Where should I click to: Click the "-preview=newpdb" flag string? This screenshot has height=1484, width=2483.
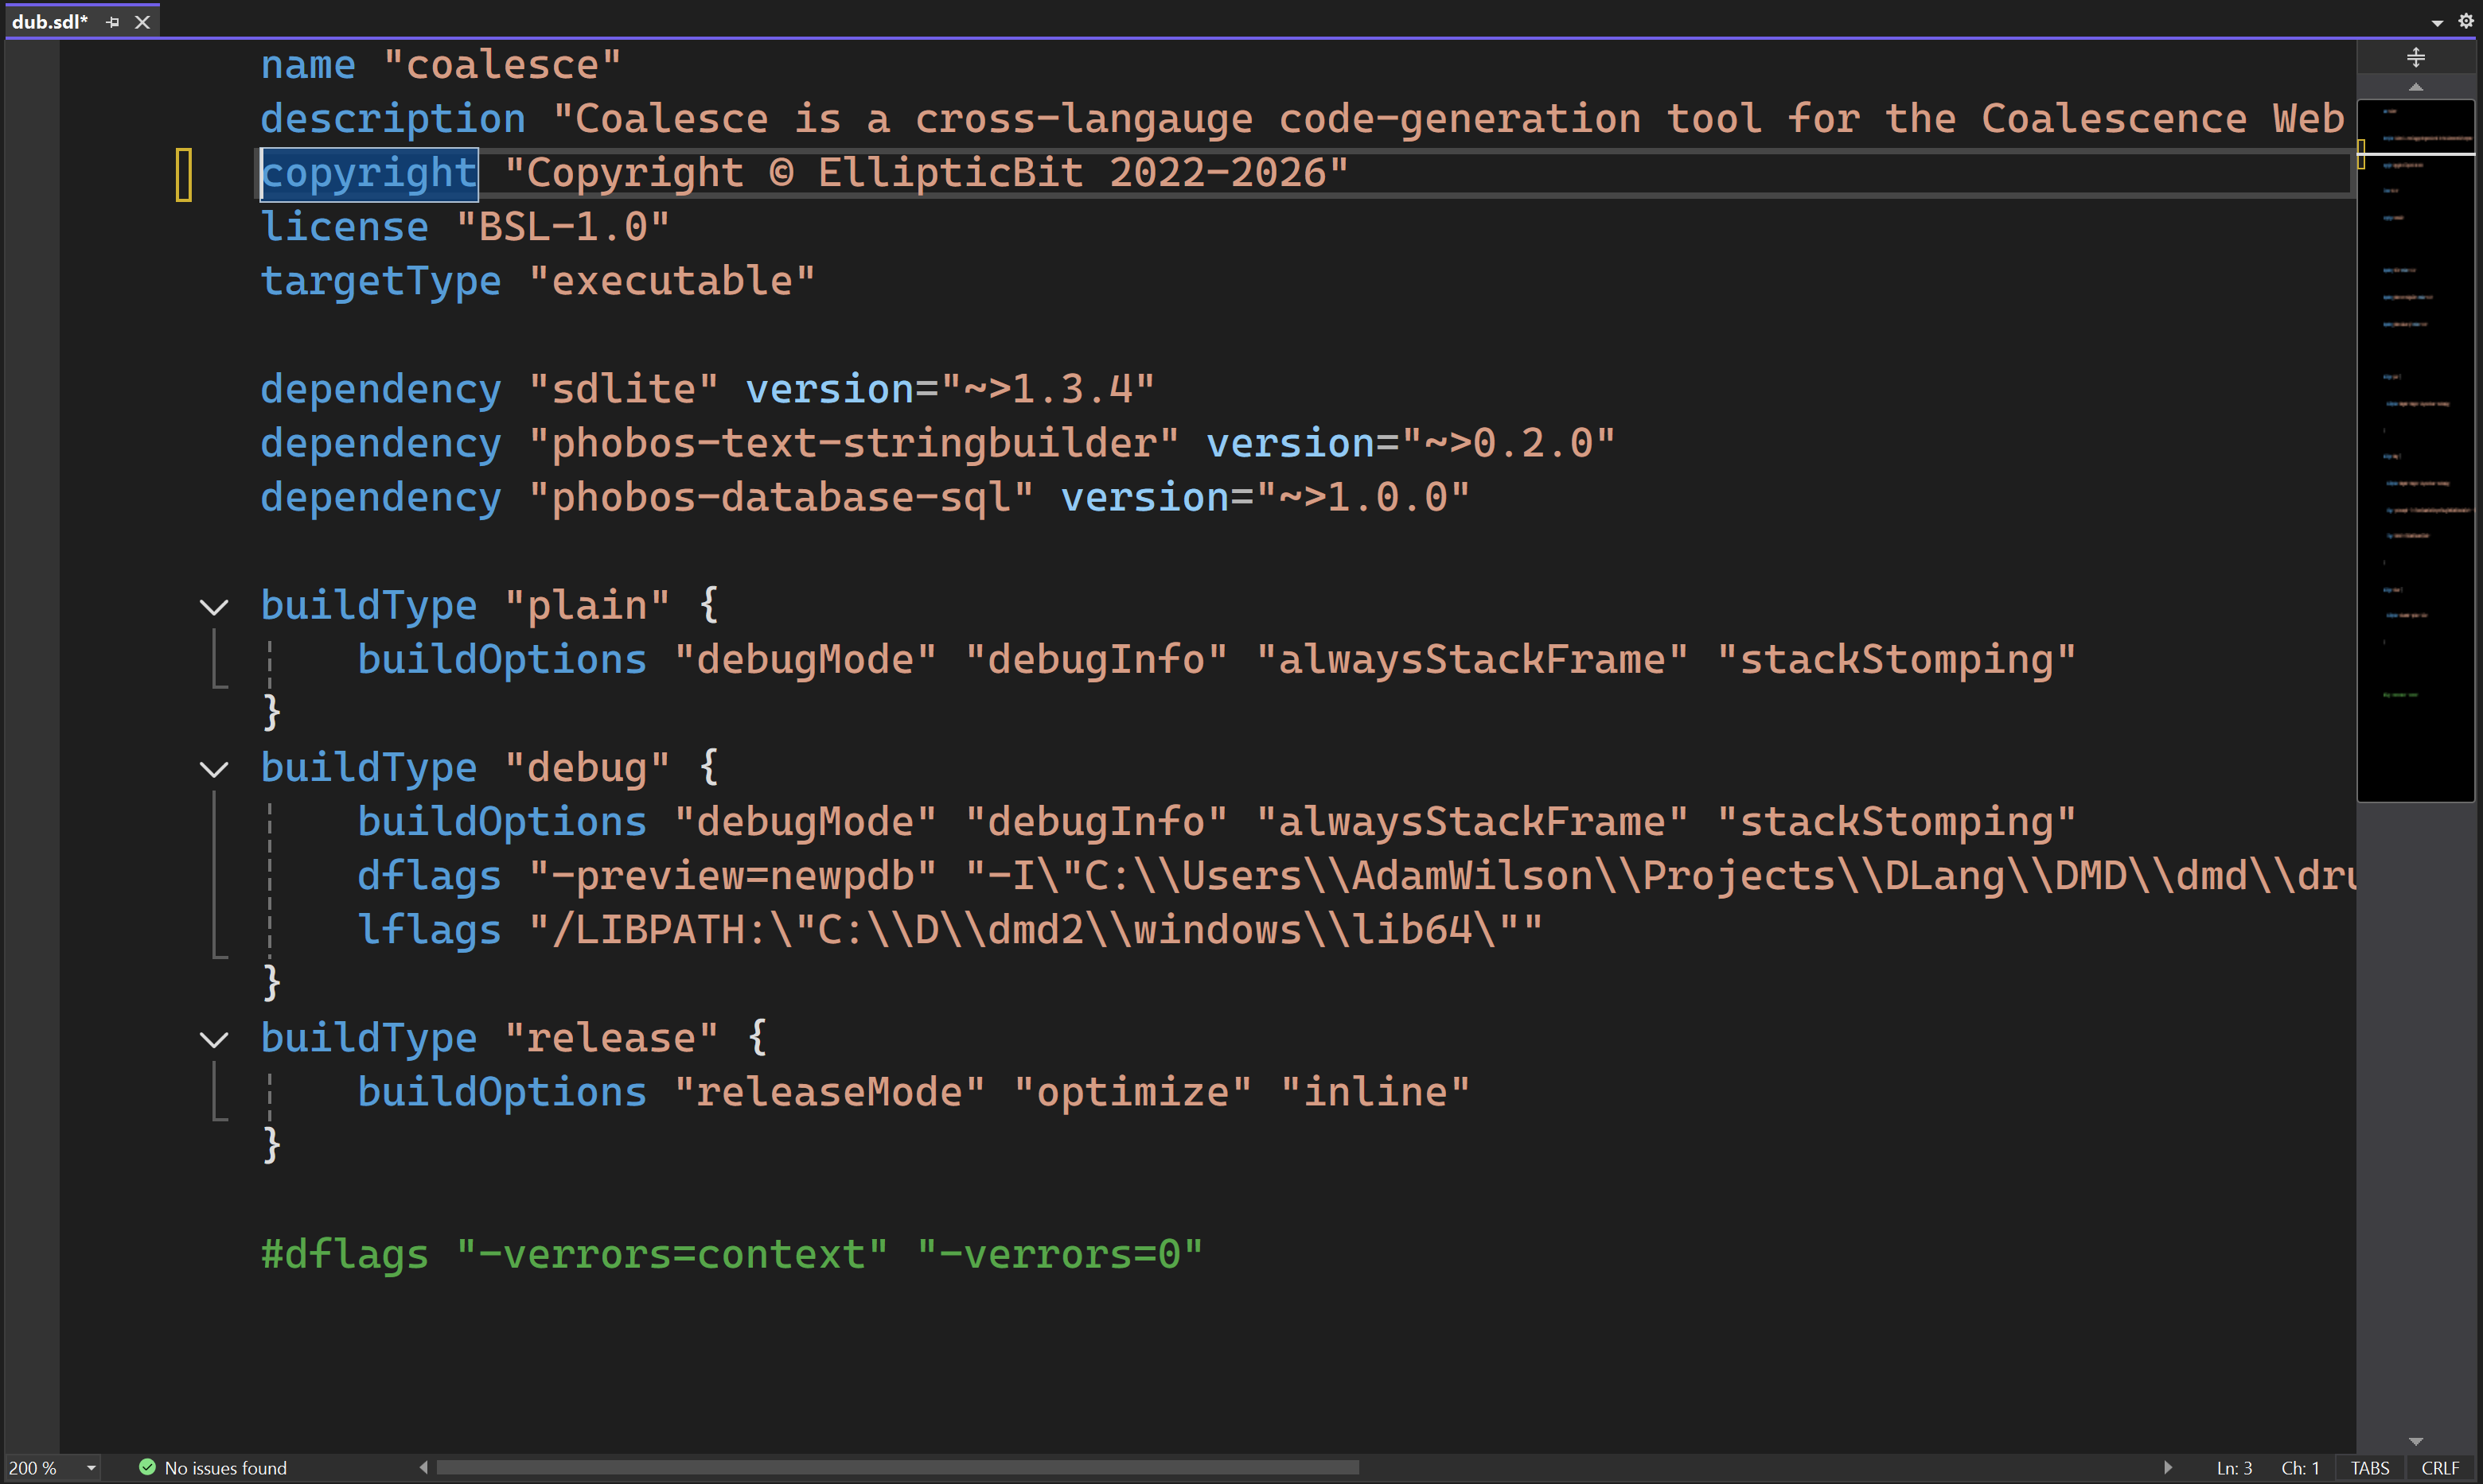[732, 877]
